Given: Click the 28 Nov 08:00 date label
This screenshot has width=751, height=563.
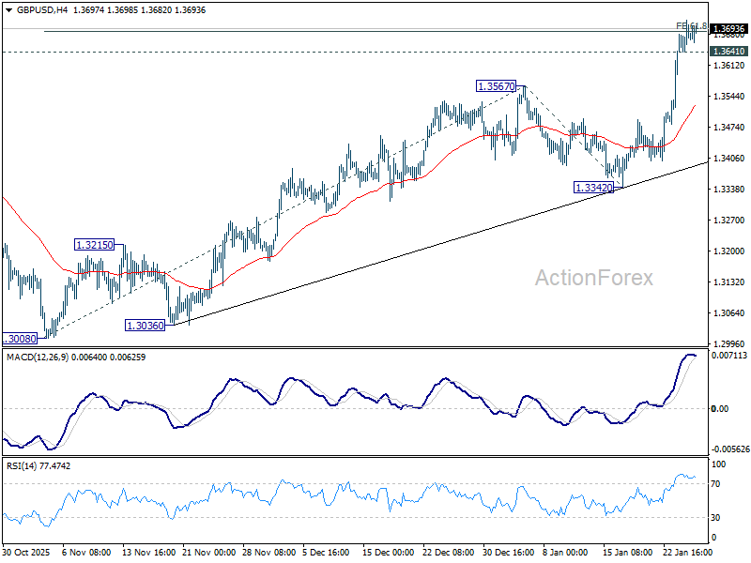Looking at the screenshot, I should coord(269,552).
